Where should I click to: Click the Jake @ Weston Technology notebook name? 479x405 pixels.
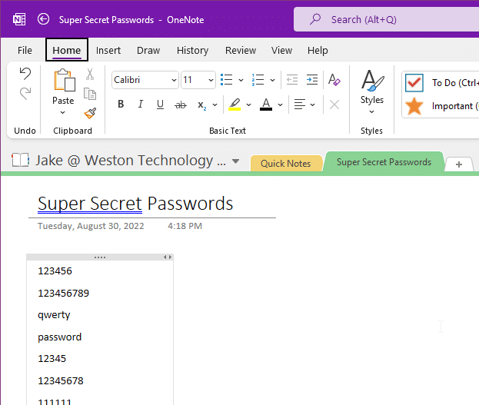(x=131, y=161)
